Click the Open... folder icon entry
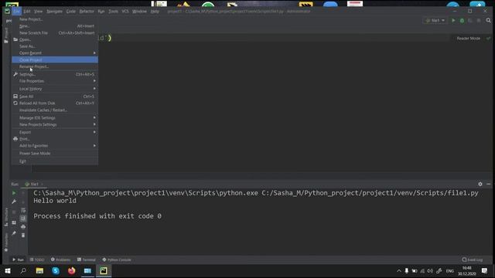Image resolution: width=495 pixels, height=278 pixels. pos(55,39)
